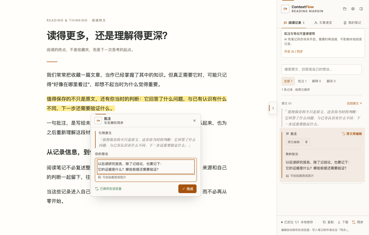Click the highlighted passage 值得保存的不只是原文
This screenshot has width=369, height=235.
tap(137, 104)
